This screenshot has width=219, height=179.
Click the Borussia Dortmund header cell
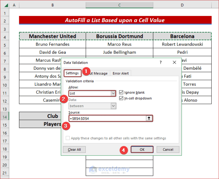pos(120,36)
